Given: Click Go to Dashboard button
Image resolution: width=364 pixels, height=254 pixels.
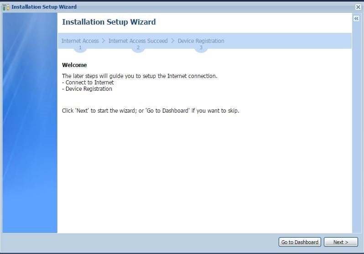Looking at the screenshot, I should [300, 242].
